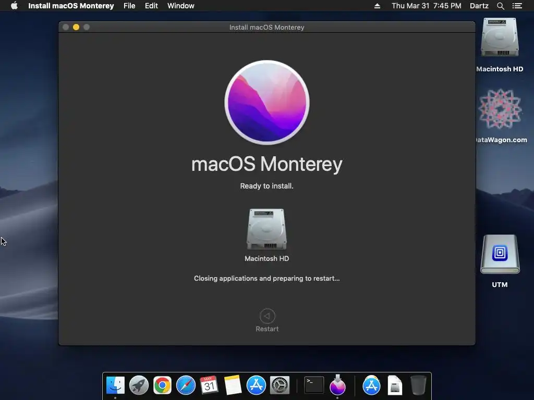Launch Safari from the dock

[186, 385]
